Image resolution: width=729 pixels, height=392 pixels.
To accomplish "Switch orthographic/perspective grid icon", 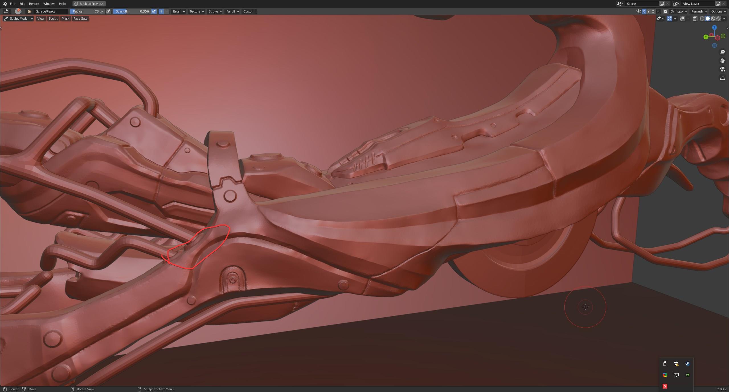I will 722,78.
